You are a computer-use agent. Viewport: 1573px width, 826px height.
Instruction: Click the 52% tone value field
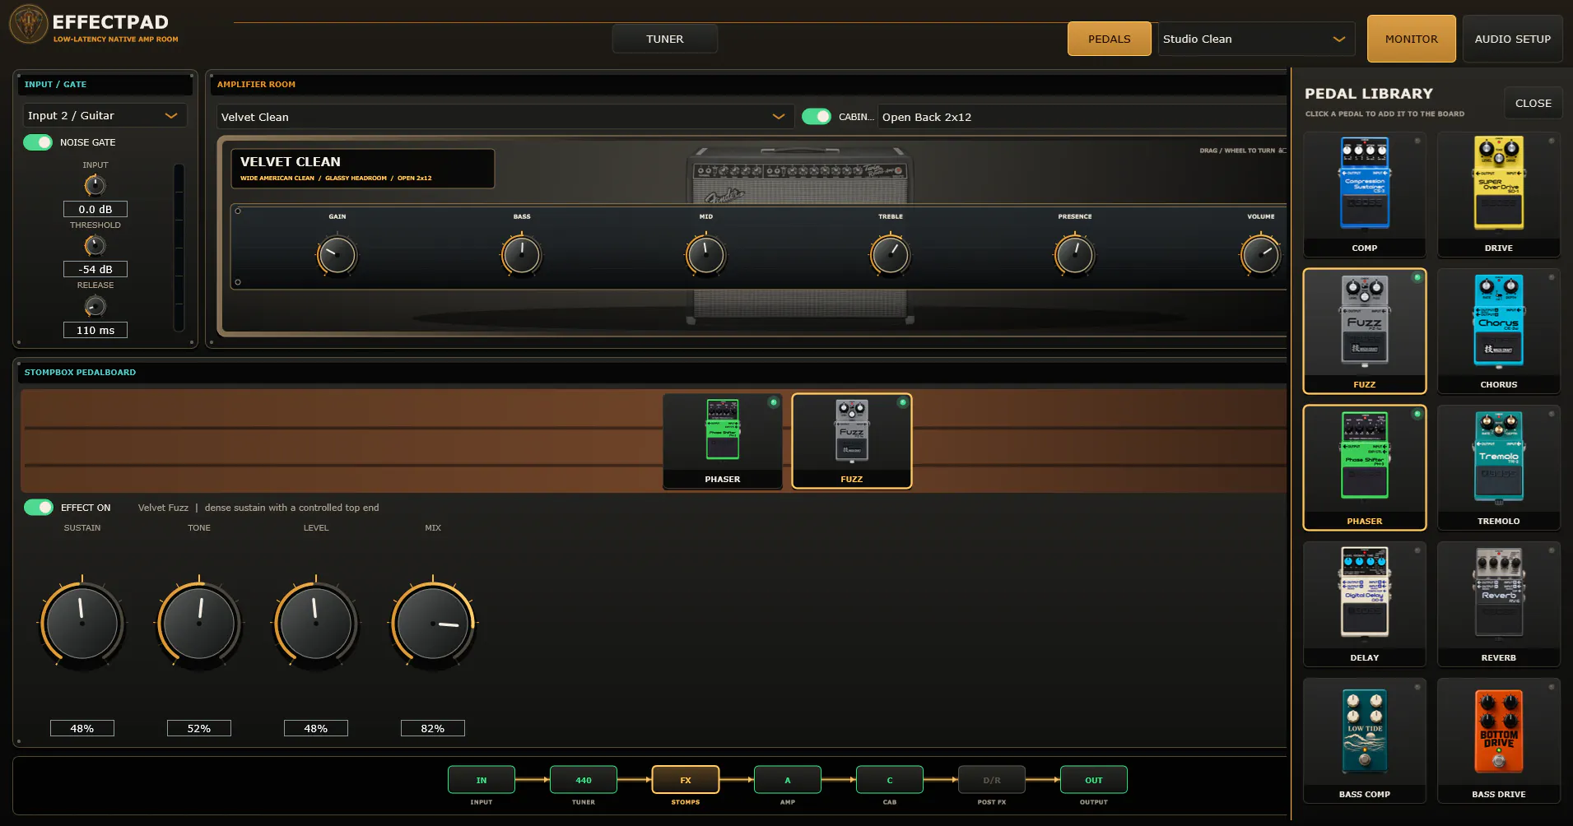[x=199, y=728]
